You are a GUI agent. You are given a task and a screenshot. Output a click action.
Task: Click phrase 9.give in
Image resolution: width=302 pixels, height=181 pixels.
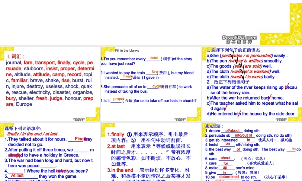pos(233,172)
